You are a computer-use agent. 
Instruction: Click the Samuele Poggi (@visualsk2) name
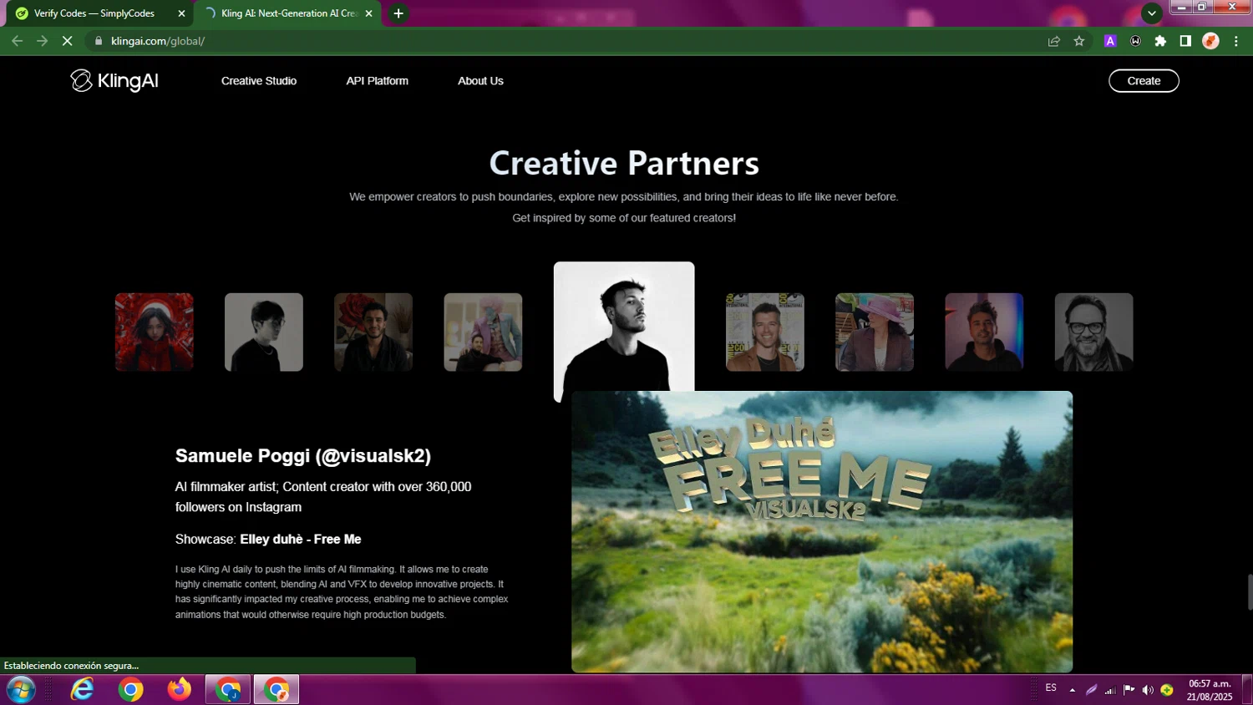[303, 456]
